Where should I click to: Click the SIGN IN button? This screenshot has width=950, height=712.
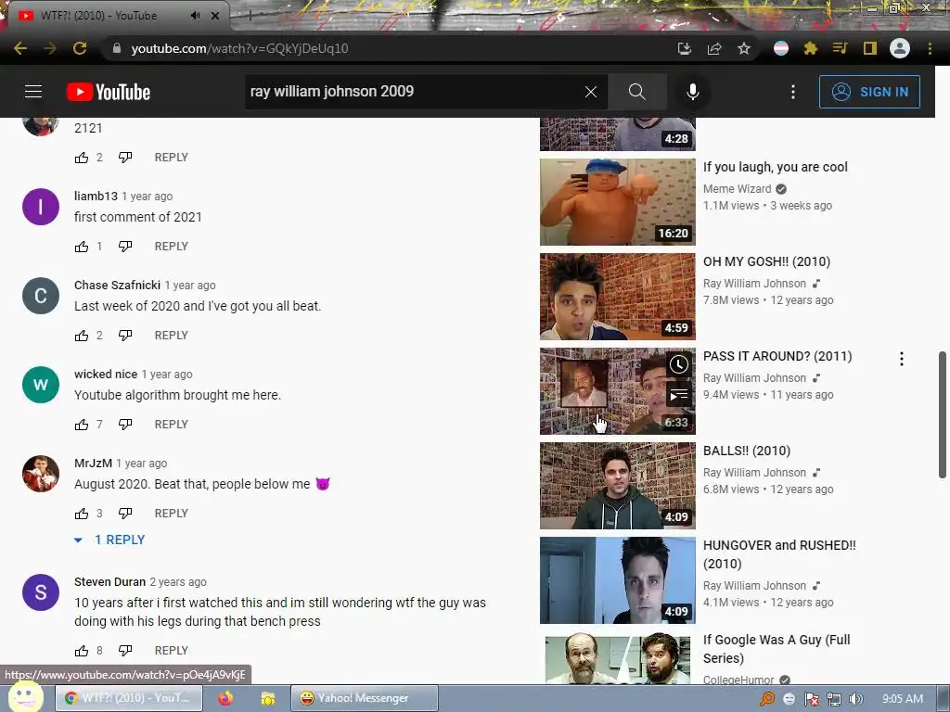869,92
